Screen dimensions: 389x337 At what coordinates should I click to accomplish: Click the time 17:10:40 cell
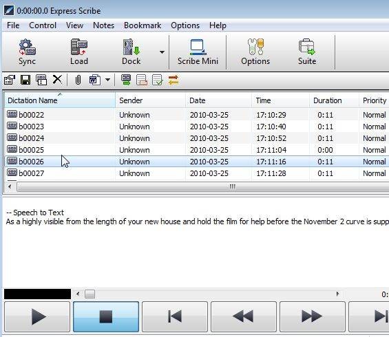tap(271, 127)
